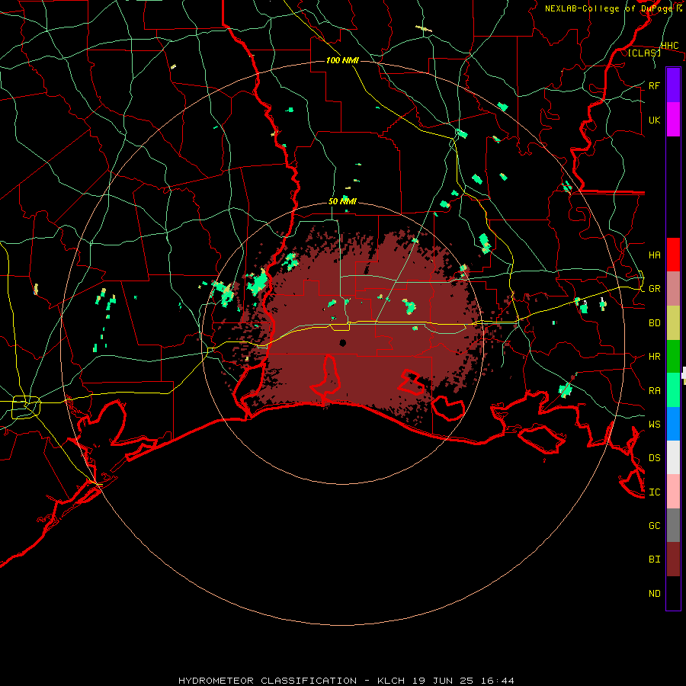Click the ND legend label

coord(654,593)
